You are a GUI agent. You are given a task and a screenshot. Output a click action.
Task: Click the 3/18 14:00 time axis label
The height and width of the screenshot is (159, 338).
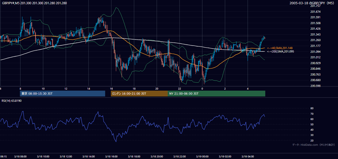(89, 157)
